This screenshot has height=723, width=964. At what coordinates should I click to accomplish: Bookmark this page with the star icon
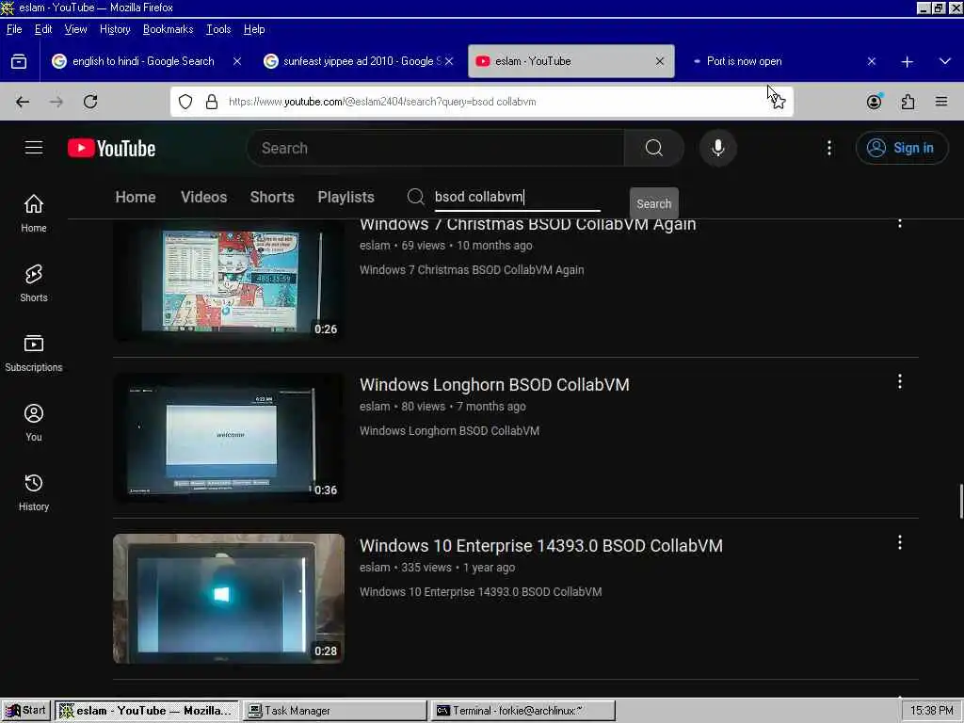(778, 102)
